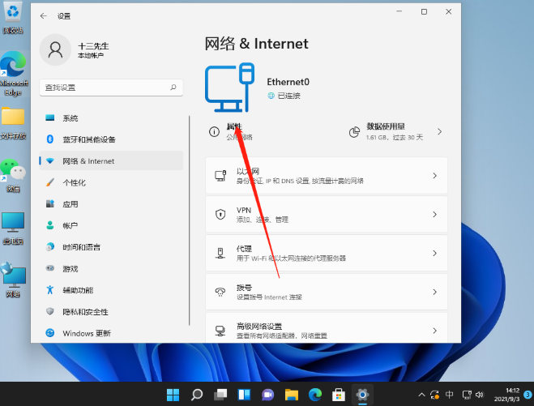Image resolution: width=534 pixels, height=406 pixels.
Task: Click the 拨号 dial-up phone icon
Action: pyautogui.click(x=220, y=292)
